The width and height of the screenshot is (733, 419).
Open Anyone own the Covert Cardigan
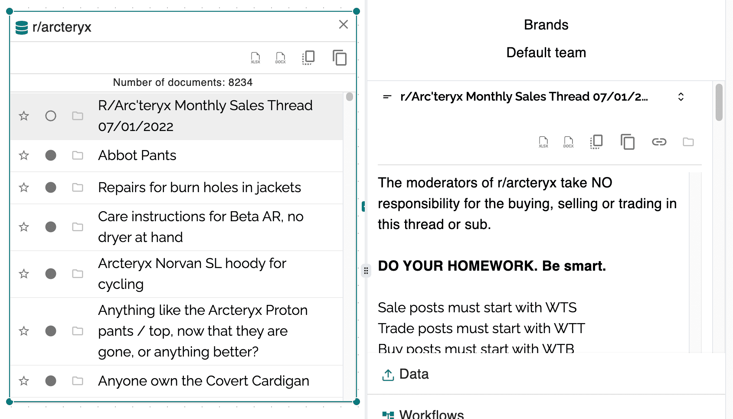pyautogui.click(x=203, y=381)
